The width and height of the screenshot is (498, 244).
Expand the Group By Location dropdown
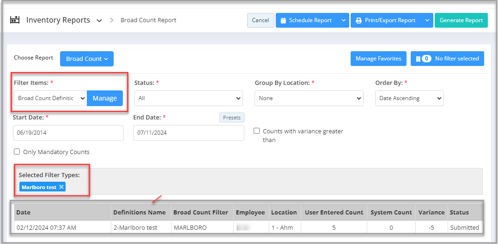point(309,98)
